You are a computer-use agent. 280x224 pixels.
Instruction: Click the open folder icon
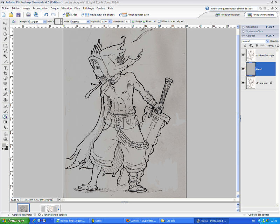[x=11, y=15]
